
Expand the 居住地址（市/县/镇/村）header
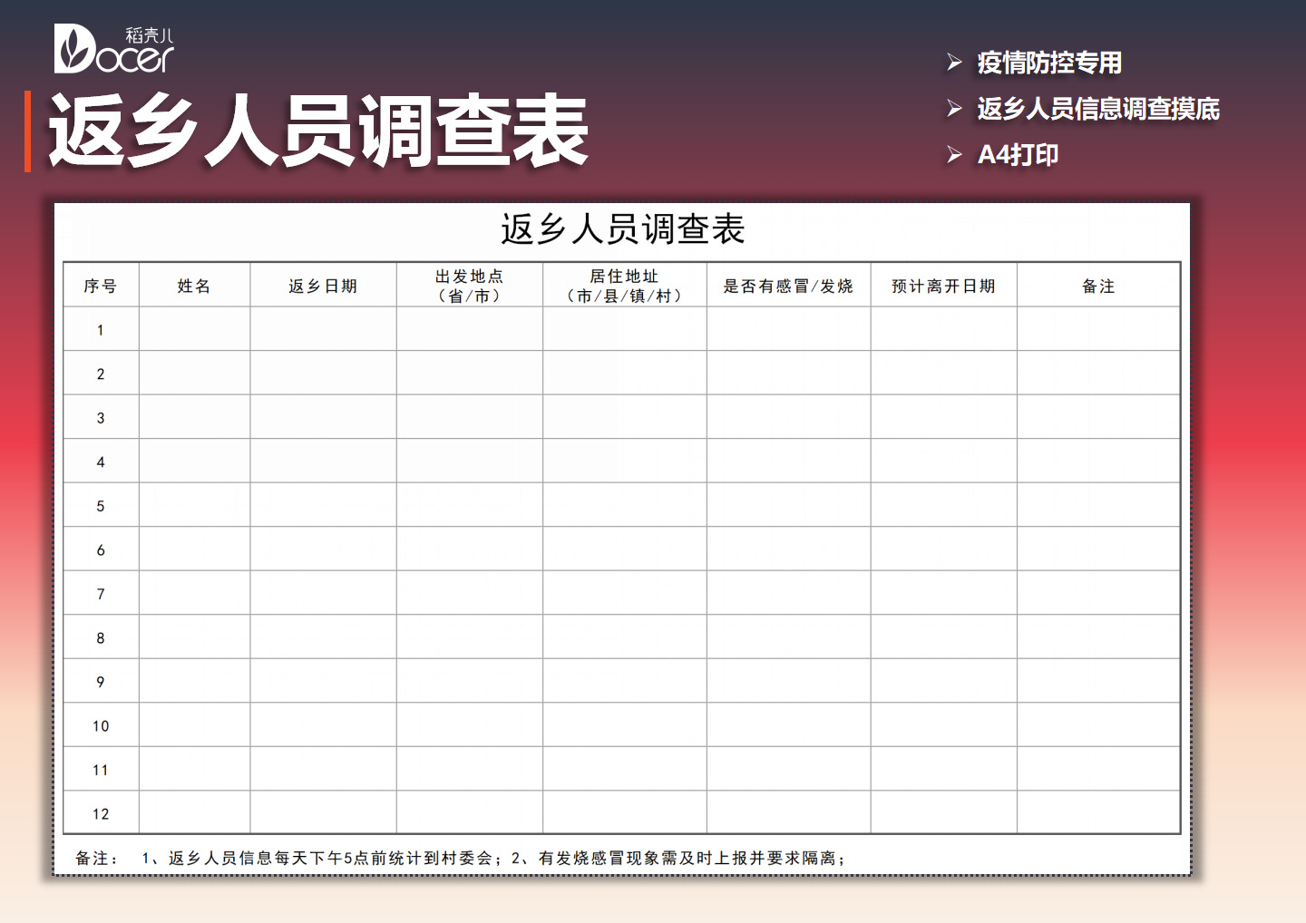pyautogui.click(x=624, y=284)
